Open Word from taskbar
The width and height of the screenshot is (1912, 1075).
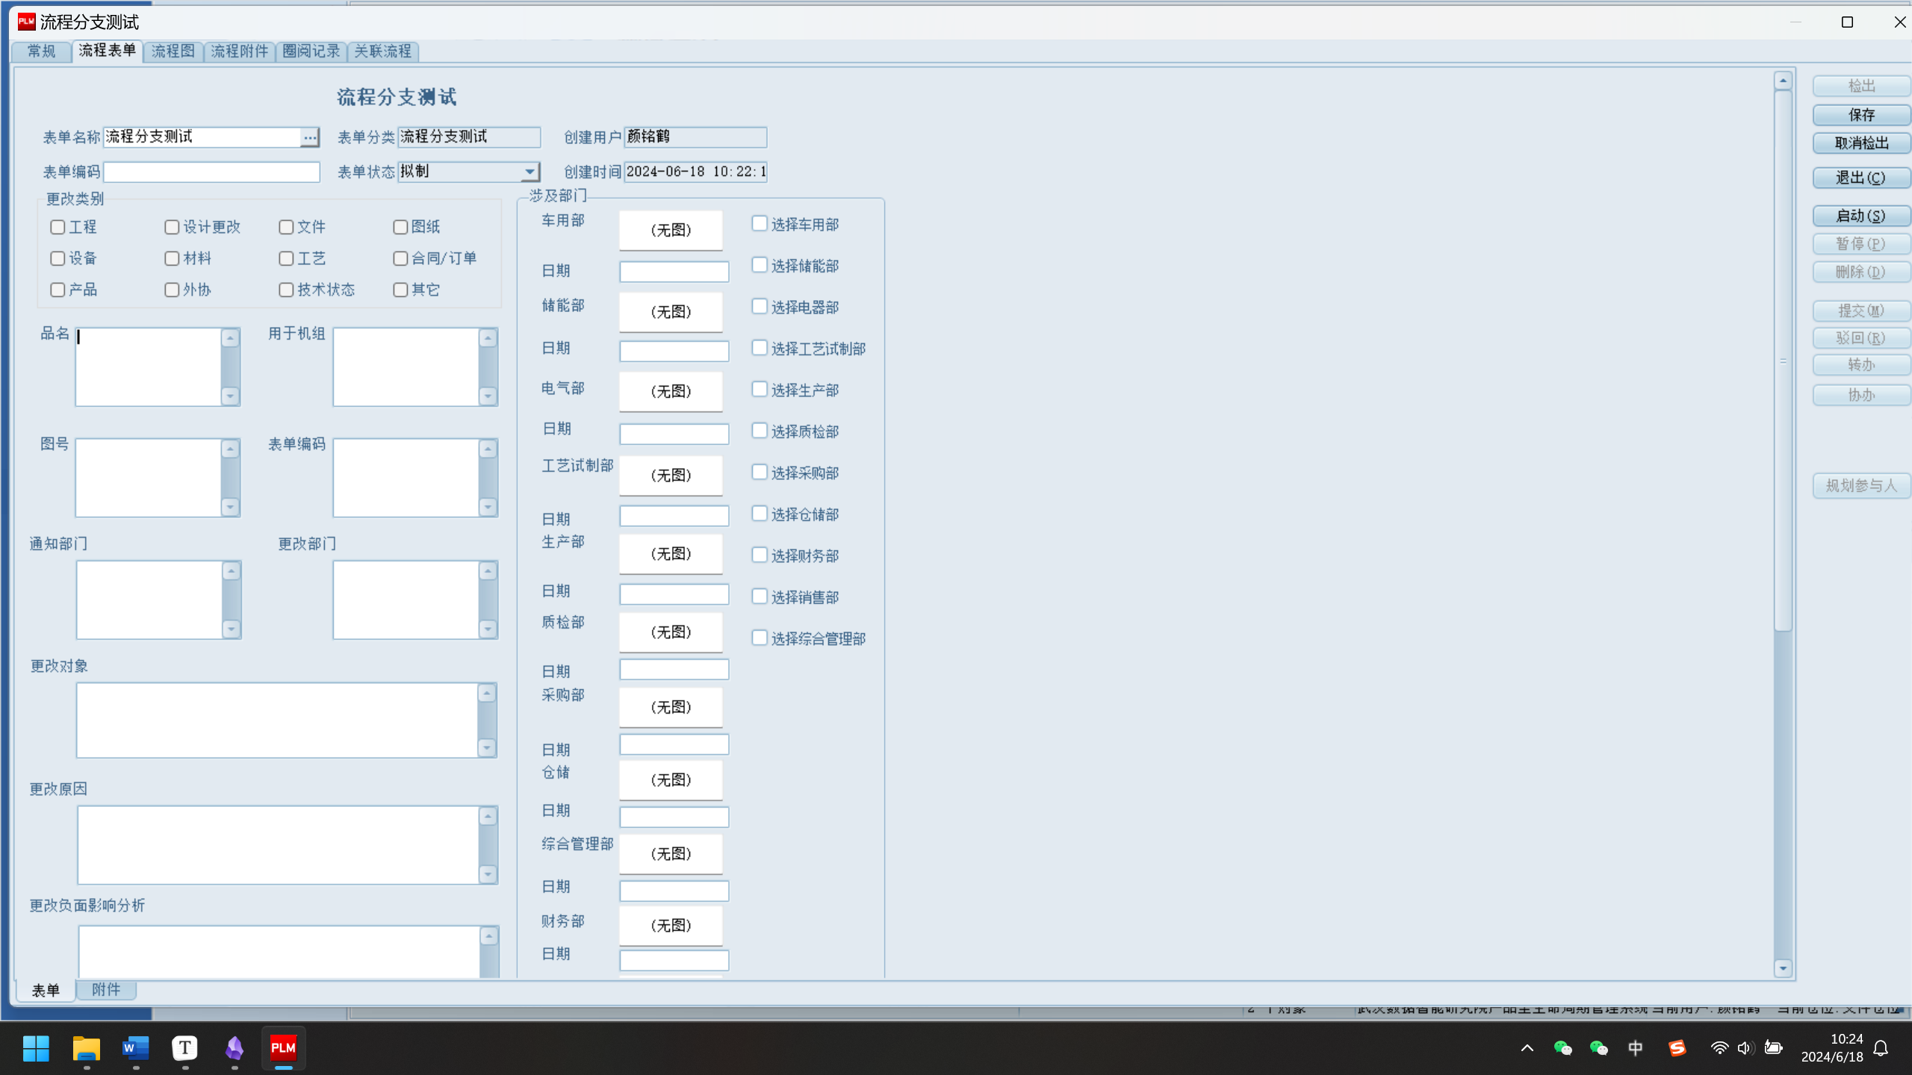(x=135, y=1048)
